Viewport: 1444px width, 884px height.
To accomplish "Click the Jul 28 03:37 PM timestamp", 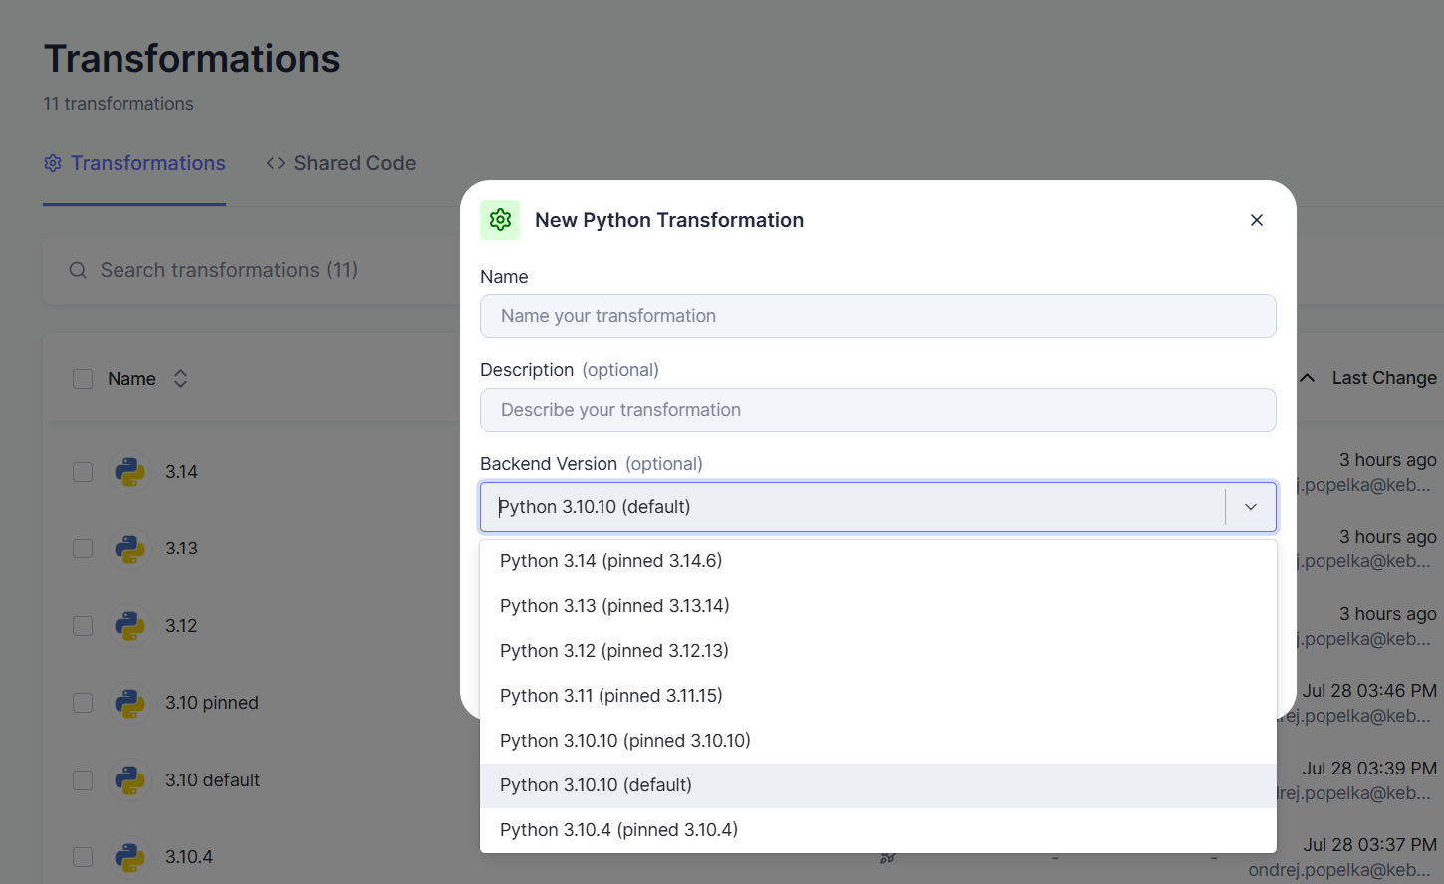I will coord(1369,845).
